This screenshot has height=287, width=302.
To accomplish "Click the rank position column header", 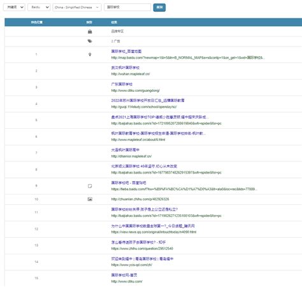I will 36,22.
